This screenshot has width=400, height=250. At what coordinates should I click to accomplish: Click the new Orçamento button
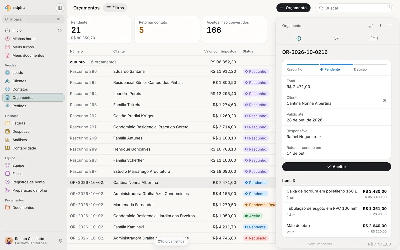click(293, 8)
